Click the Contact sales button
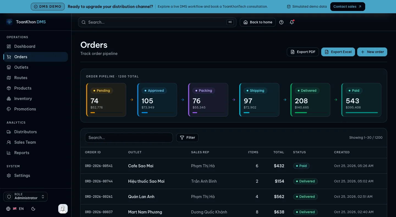Image resolution: width=396 pixels, height=217 pixels. [348, 7]
